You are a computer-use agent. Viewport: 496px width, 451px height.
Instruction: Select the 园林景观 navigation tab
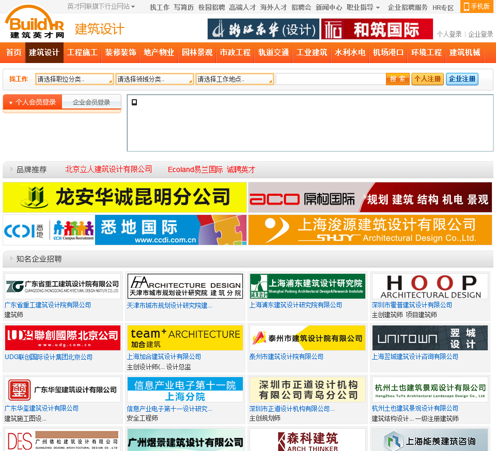197,53
